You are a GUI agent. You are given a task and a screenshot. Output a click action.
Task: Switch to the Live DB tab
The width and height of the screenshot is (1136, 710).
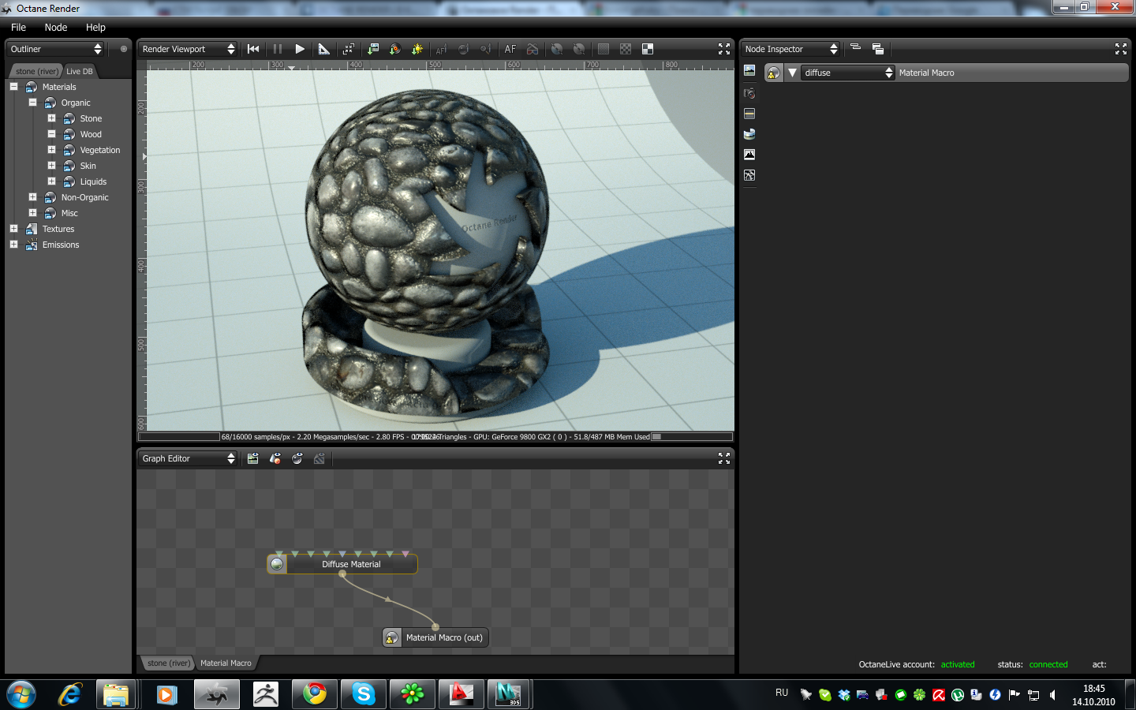80,71
